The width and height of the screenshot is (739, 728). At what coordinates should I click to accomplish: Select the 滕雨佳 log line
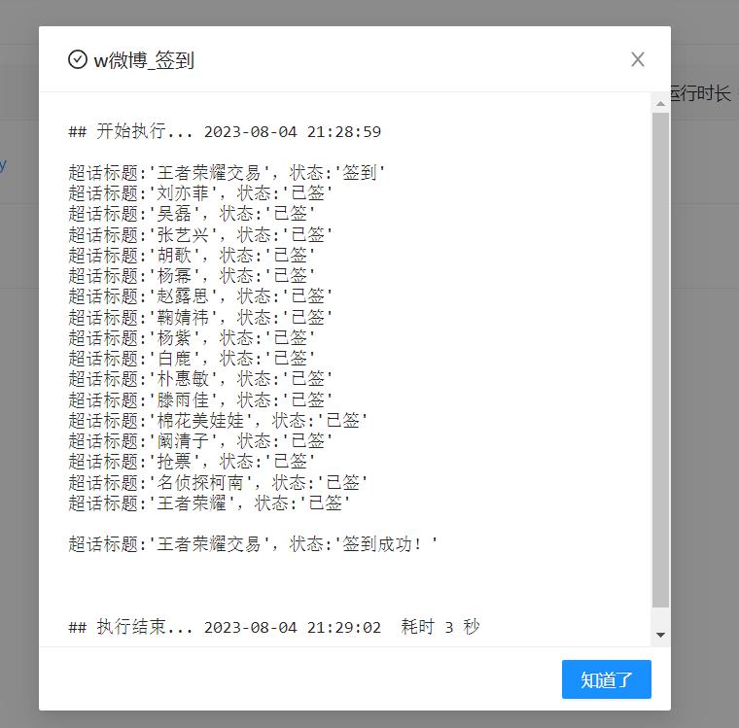pyautogui.click(x=200, y=400)
